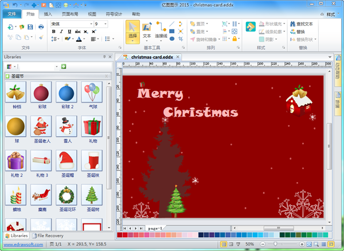The image size is (344, 251).
Task: Switch to the 视图 view tab
Action: pyautogui.click(x=92, y=14)
